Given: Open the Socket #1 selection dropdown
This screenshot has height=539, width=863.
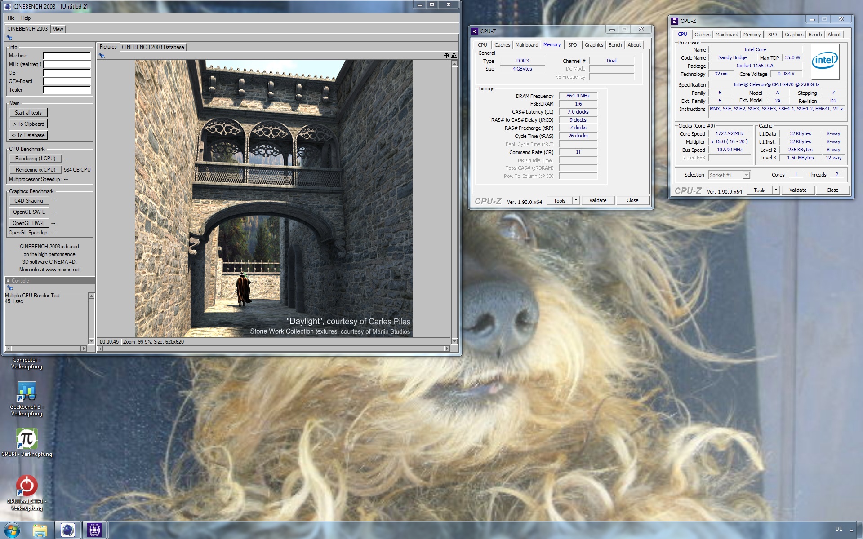Looking at the screenshot, I should point(746,175).
